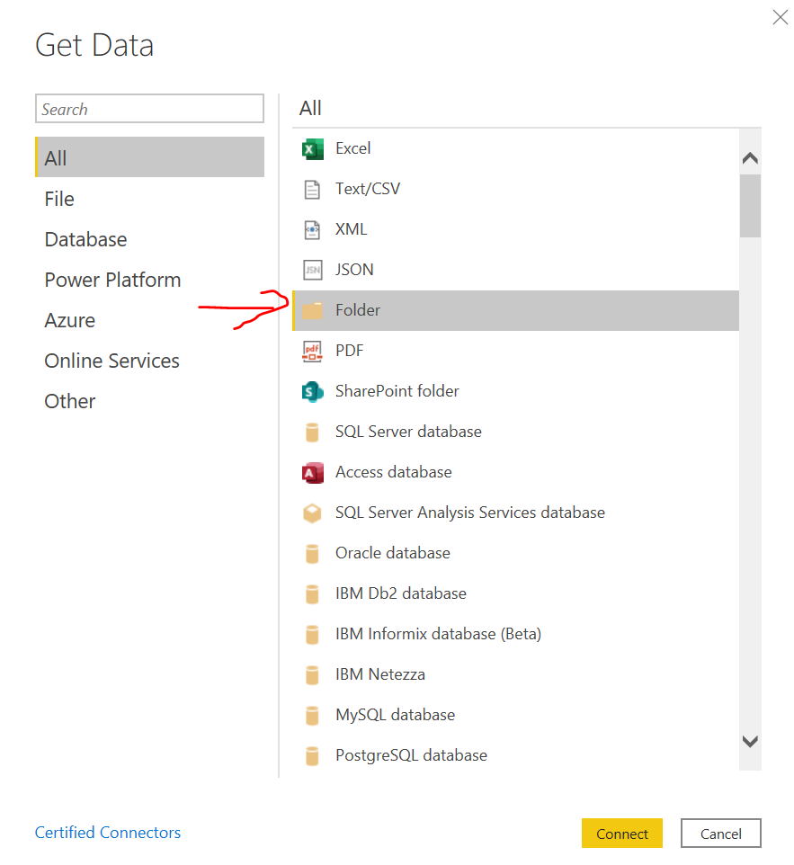Image resolution: width=794 pixels, height=865 pixels.
Task: Click the scrollbar down arrow
Action: [x=750, y=741]
